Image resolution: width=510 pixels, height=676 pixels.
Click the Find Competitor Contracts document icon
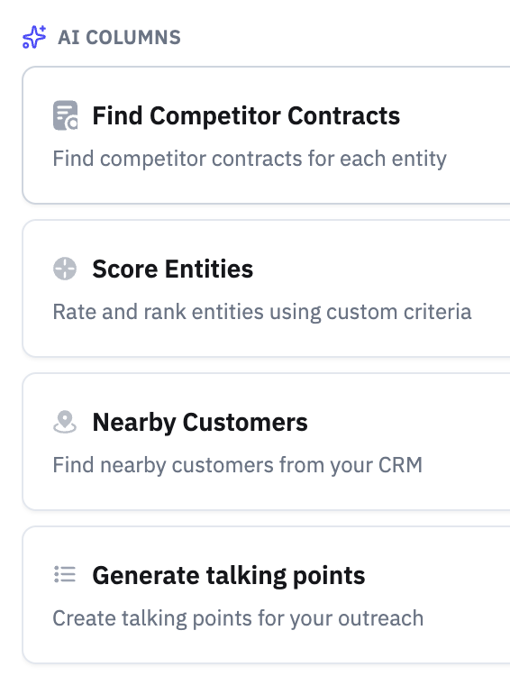[65, 115]
